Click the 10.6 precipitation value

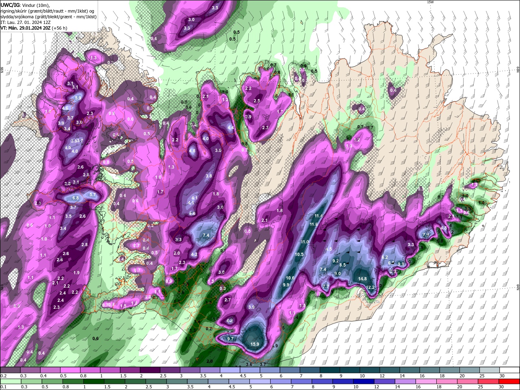click(x=290, y=278)
